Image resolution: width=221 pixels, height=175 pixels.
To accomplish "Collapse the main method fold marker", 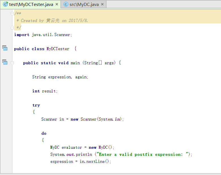I will point(12,63).
